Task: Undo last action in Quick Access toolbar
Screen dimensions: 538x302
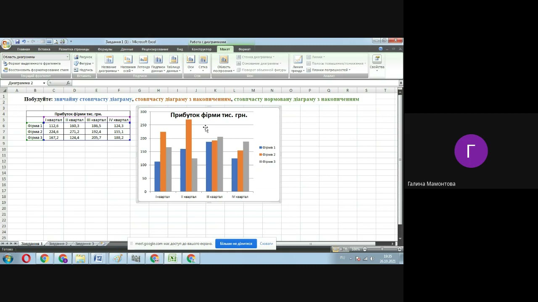Action: [x=24, y=42]
